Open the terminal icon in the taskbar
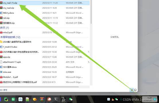 [x=56, y=99]
